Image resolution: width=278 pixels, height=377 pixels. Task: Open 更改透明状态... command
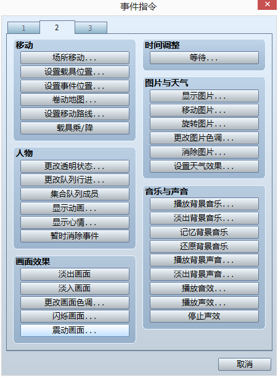[75, 166]
